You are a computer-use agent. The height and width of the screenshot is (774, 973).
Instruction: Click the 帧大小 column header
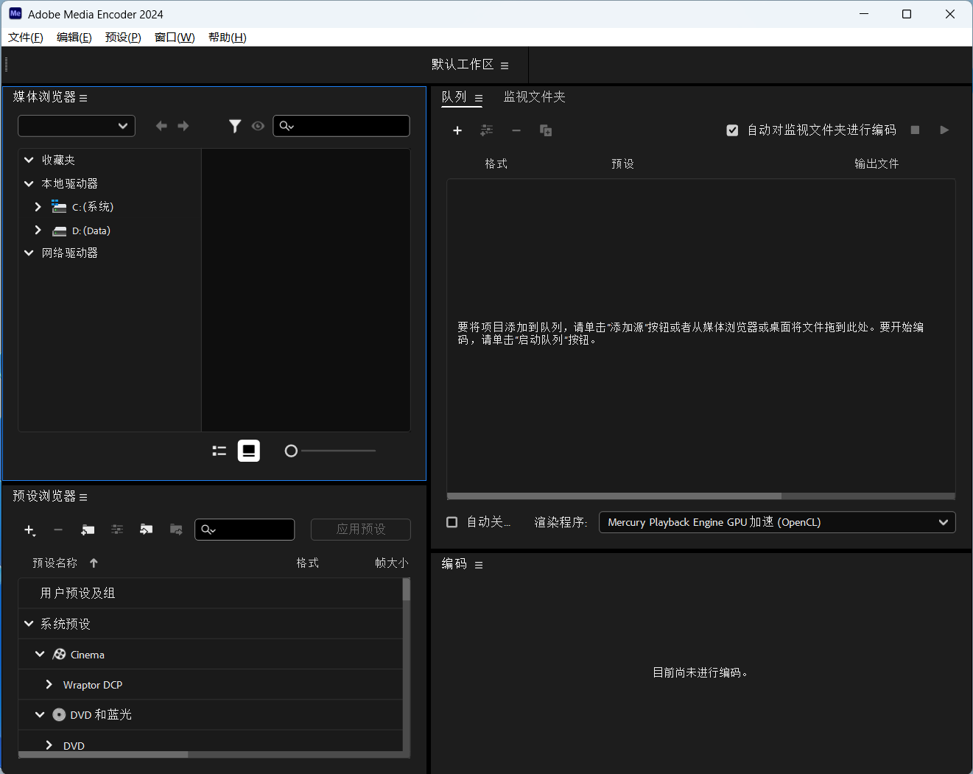[391, 563]
